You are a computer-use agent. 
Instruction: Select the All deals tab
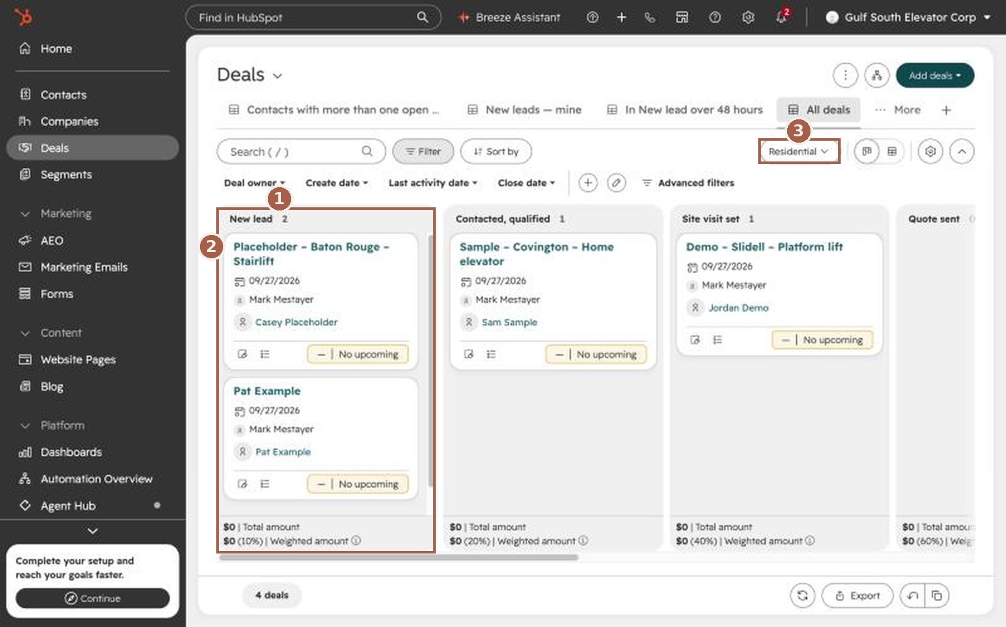click(x=819, y=110)
